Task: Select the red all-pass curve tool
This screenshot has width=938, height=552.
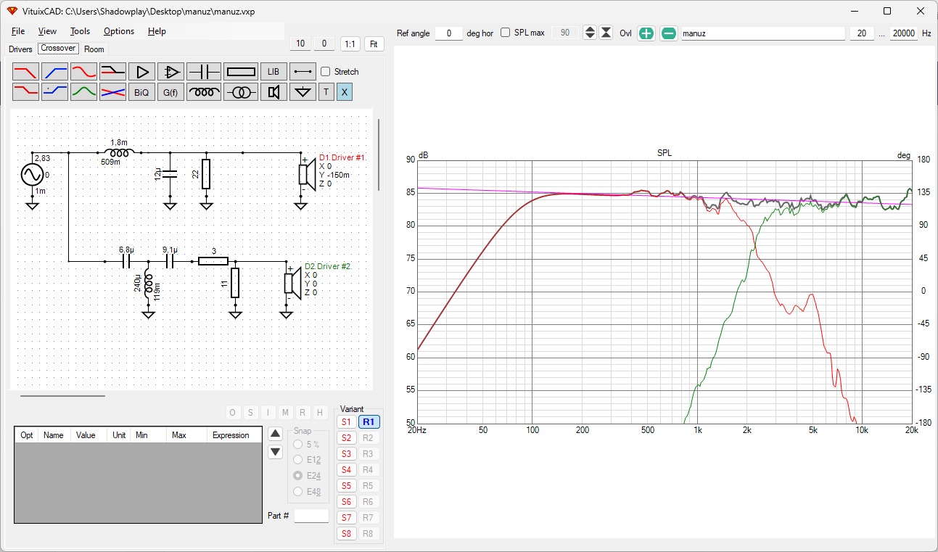Action: pos(83,72)
